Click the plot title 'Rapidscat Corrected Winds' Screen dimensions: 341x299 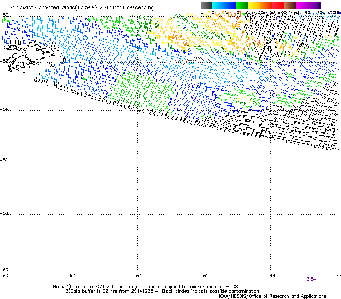coord(42,8)
